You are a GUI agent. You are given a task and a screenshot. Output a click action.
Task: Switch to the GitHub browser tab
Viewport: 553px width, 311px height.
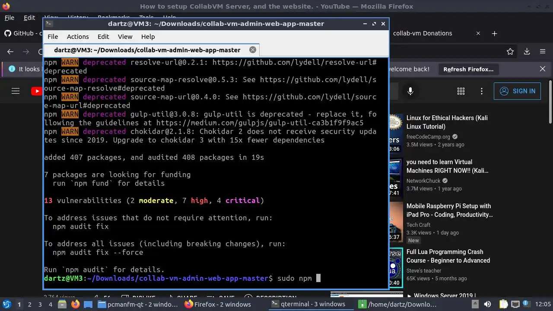[x=23, y=33]
